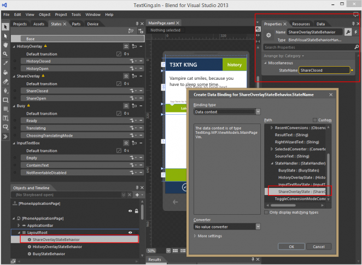This screenshot has width=362, height=265.
Task: Open the Project menu
Action: [x=61, y=15]
